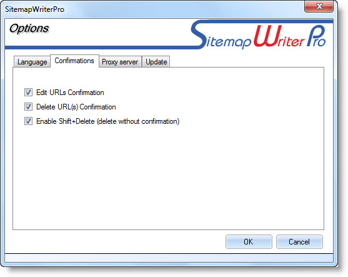Click the OK button

pyautogui.click(x=249, y=242)
